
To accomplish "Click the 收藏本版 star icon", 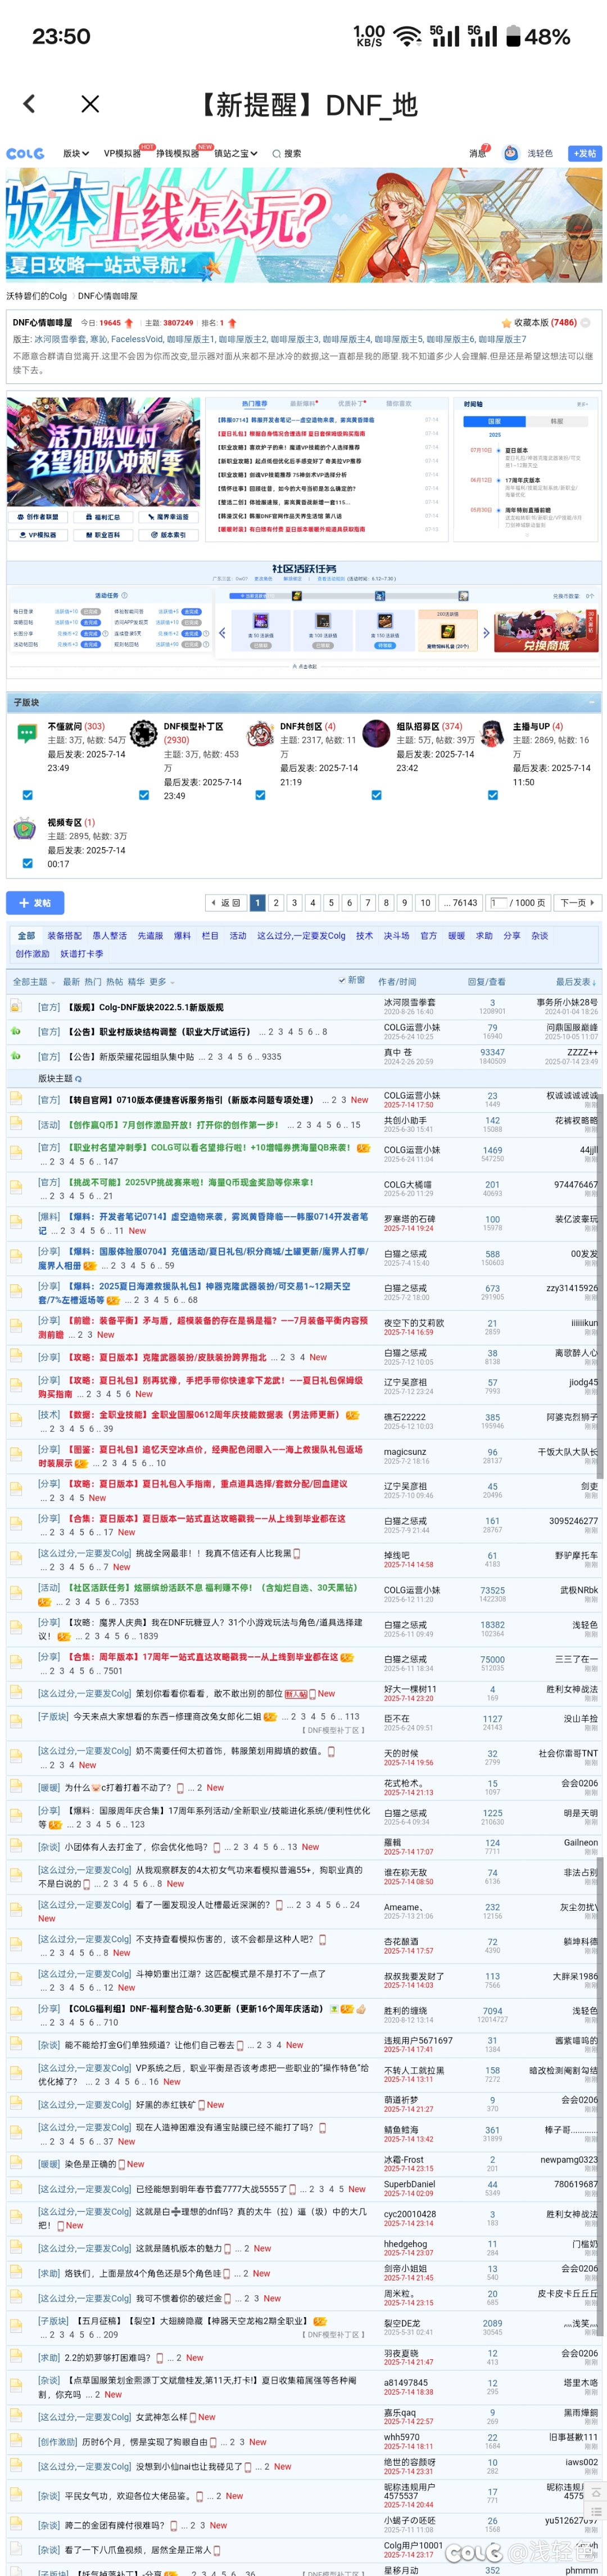I will (506, 323).
